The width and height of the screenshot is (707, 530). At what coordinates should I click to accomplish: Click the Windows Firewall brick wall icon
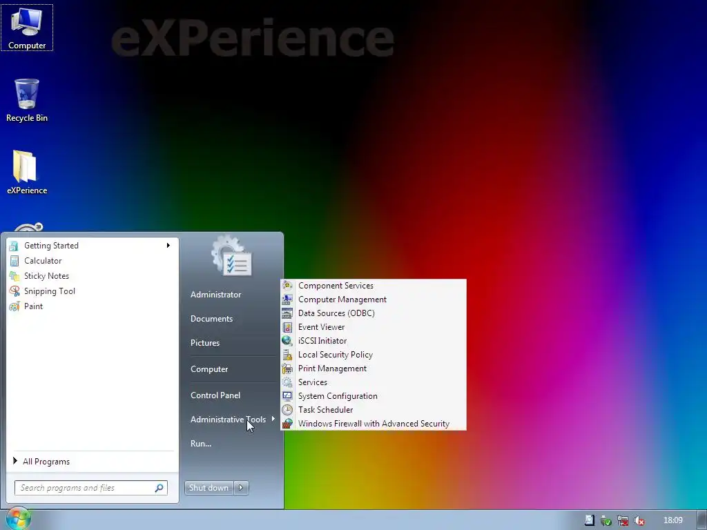pyautogui.click(x=287, y=424)
